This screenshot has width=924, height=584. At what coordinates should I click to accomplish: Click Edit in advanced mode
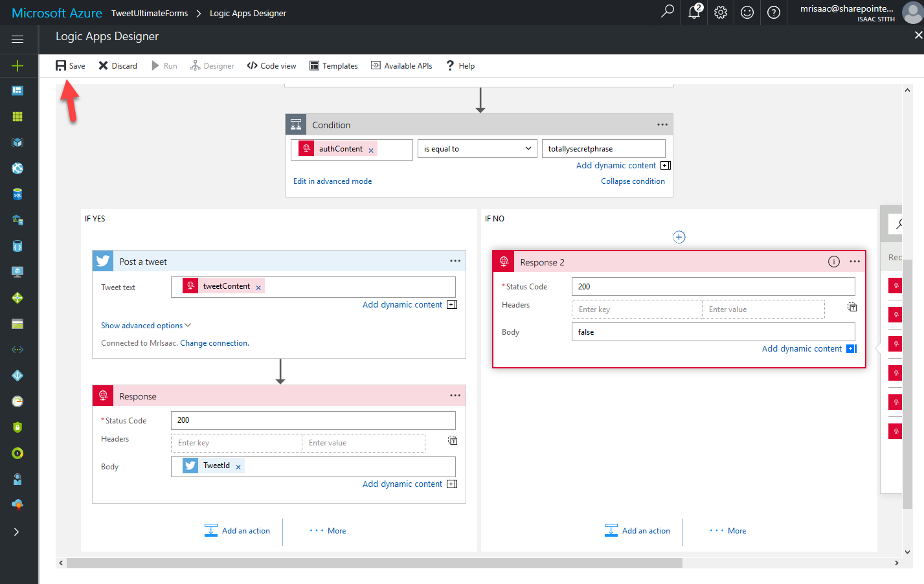coord(332,181)
